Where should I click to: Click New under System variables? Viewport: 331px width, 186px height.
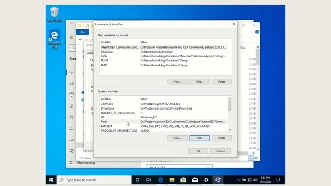click(x=177, y=138)
